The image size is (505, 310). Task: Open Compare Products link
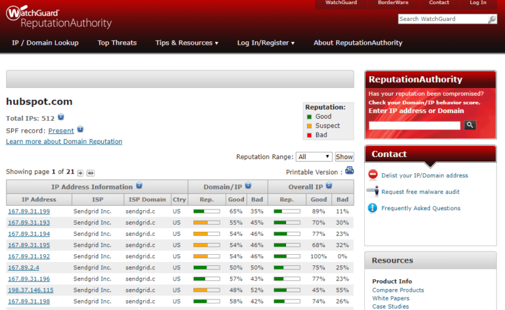[x=398, y=290]
